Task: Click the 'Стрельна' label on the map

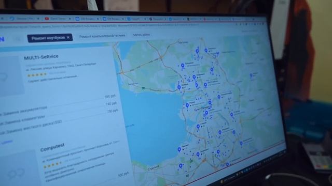Action: 154,168
